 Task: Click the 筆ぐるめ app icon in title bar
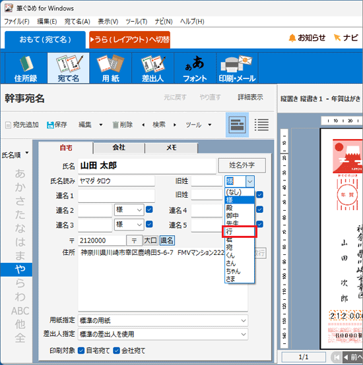click(x=9, y=8)
